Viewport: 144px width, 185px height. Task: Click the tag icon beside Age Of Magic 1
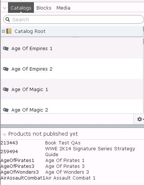(6, 90)
